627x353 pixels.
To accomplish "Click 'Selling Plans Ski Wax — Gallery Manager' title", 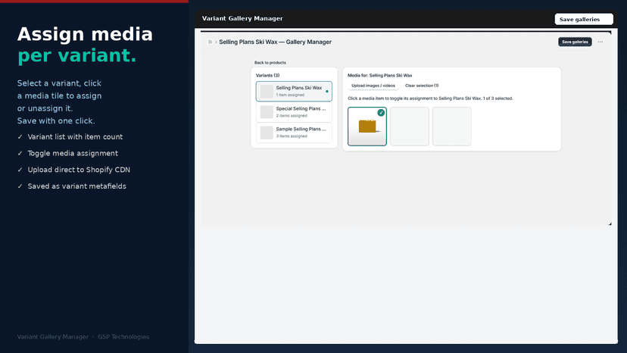I will (x=275, y=42).
